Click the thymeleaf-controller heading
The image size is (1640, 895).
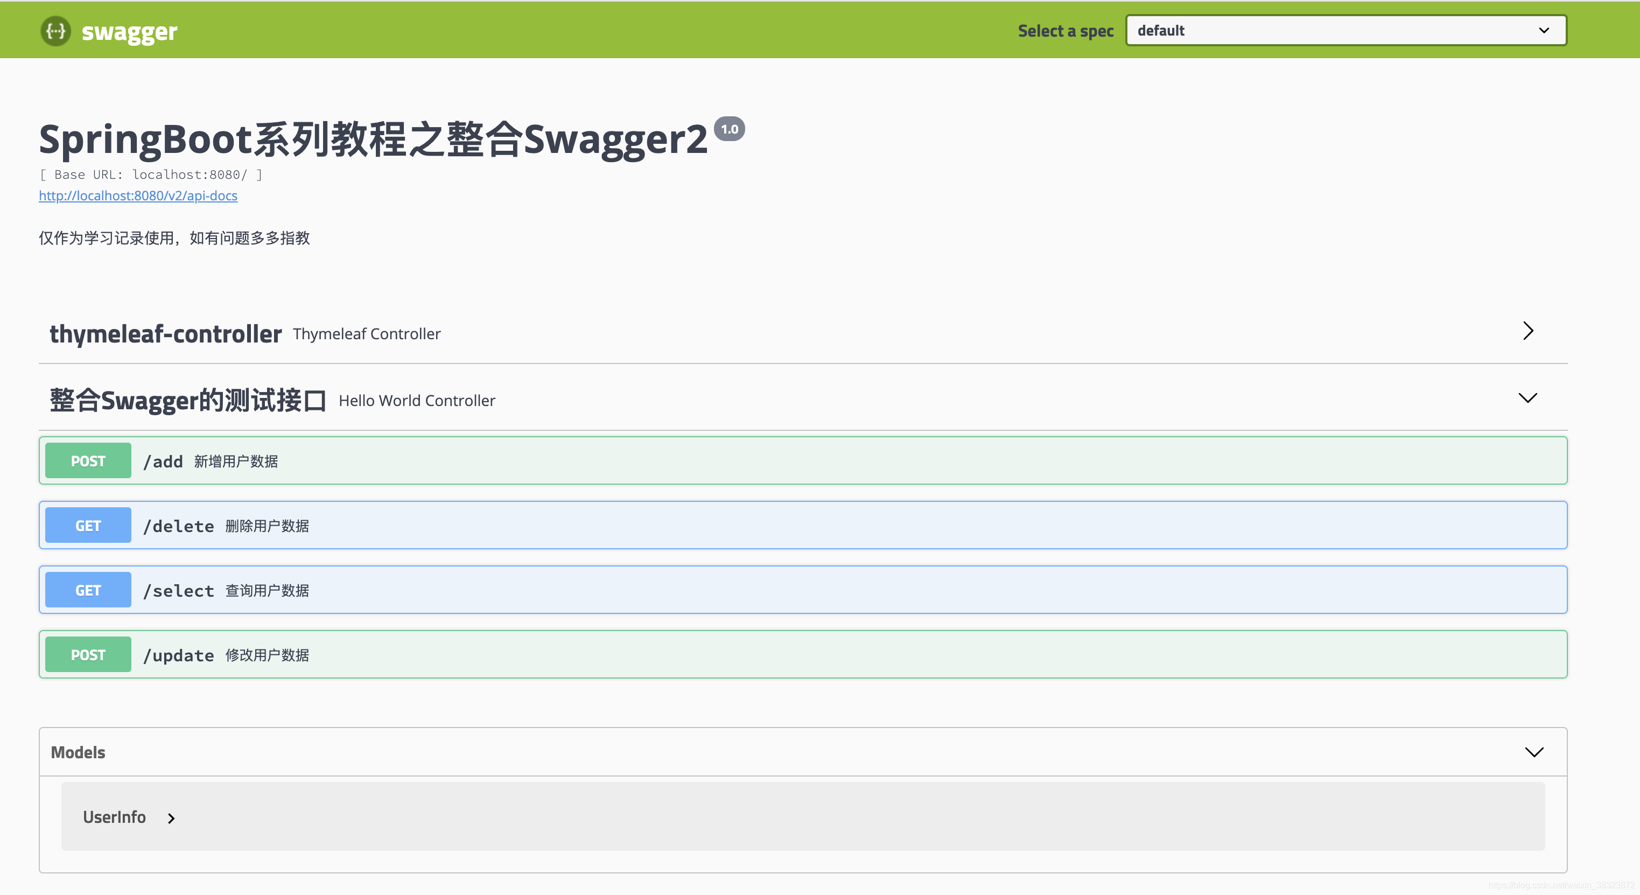pos(165,333)
